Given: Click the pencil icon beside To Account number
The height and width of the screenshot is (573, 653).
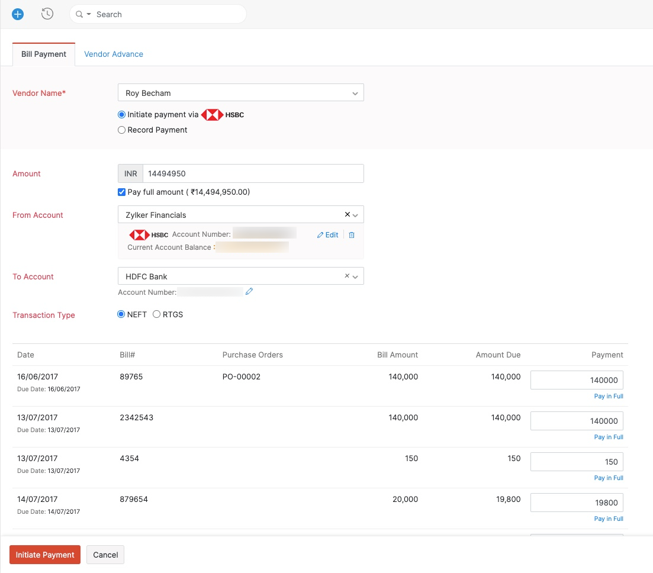Looking at the screenshot, I should click(x=249, y=291).
